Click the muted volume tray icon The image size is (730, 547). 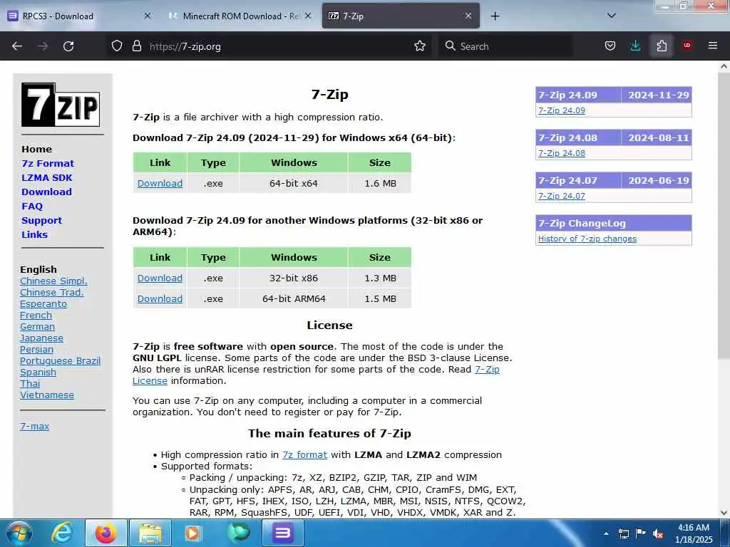pyautogui.click(x=658, y=534)
